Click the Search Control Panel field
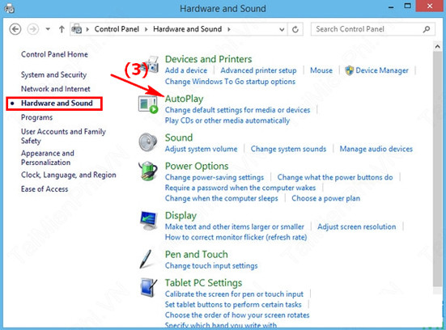This screenshot has height=330, width=446. point(373,29)
